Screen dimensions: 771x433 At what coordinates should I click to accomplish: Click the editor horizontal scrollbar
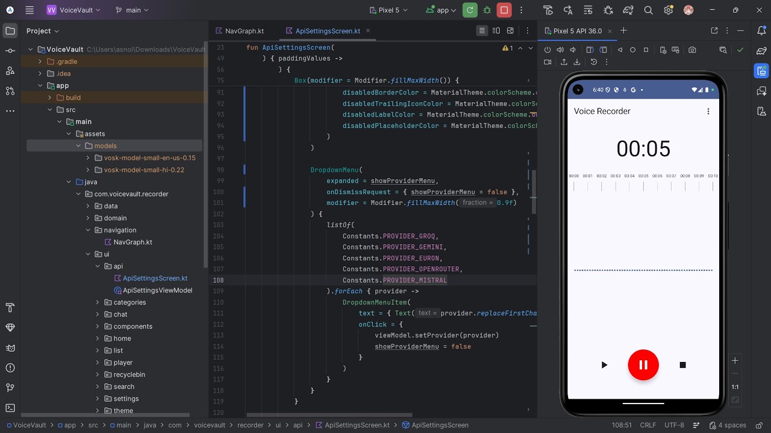329,414
